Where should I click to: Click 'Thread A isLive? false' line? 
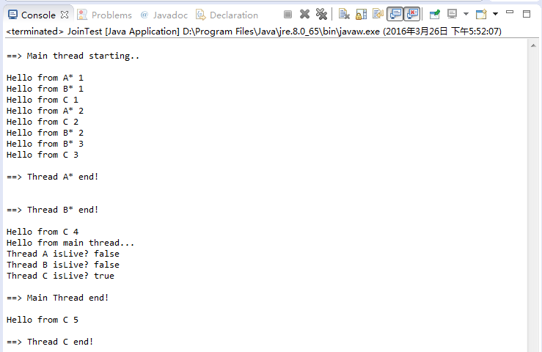point(63,254)
